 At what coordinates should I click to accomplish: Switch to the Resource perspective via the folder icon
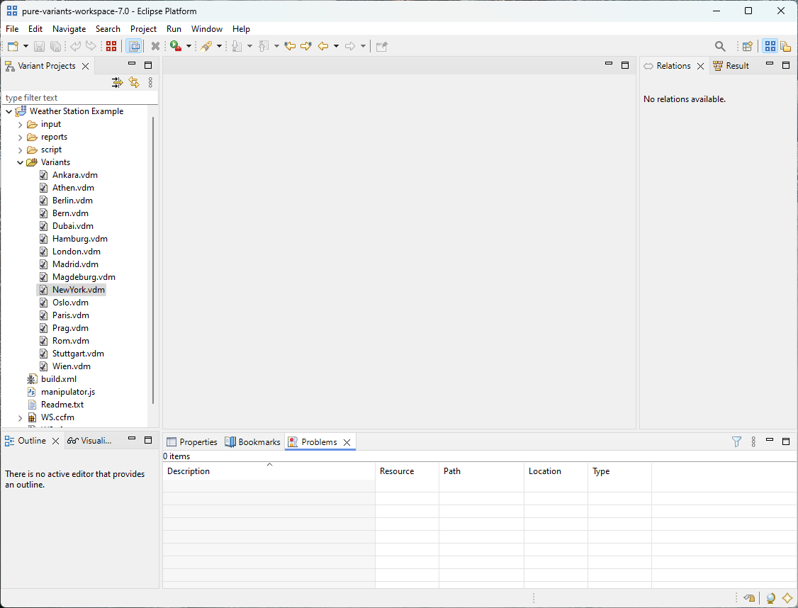[x=786, y=45]
